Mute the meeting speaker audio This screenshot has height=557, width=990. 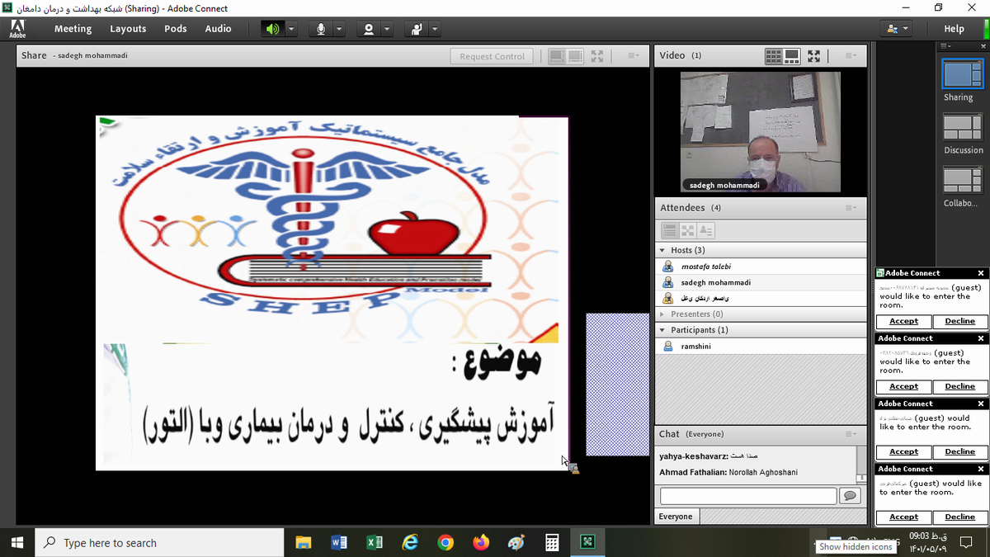[x=271, y=29]
